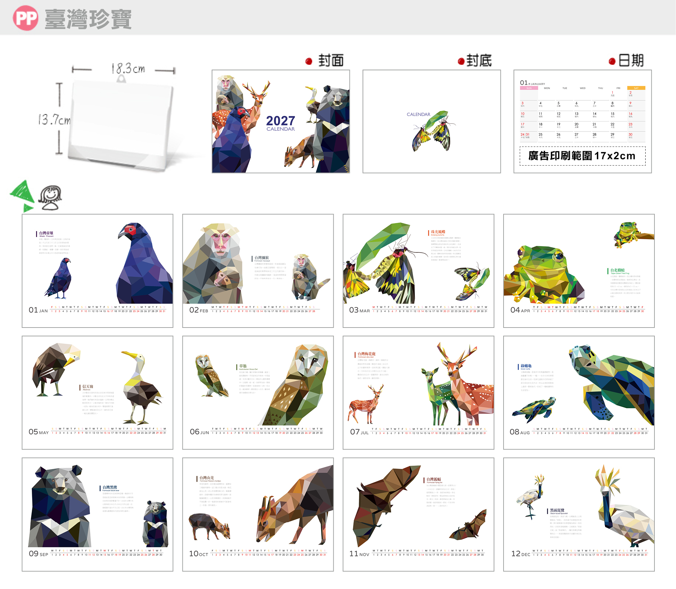676x589 pixels.
Task: Select the 06 JUN owl page
Action: point(258,393)
